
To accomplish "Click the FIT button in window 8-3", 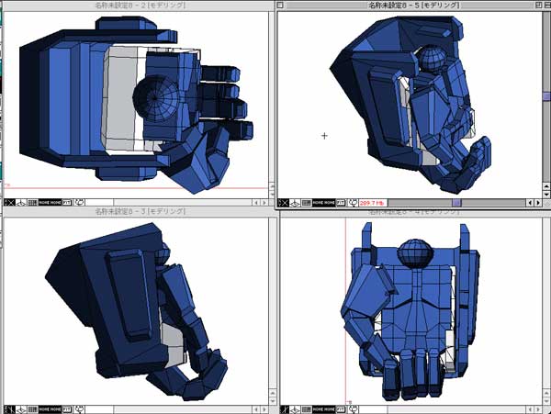I will (67, 409).
